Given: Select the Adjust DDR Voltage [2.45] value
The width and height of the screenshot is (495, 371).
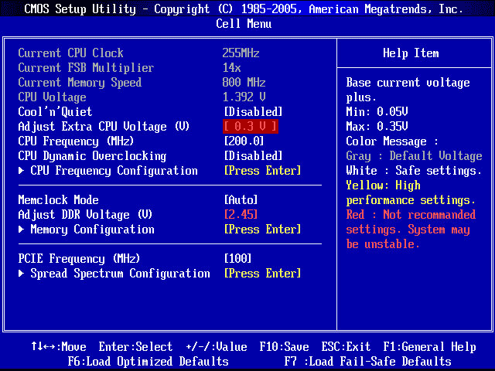Looking at the screenshot, I should (241, 215).
